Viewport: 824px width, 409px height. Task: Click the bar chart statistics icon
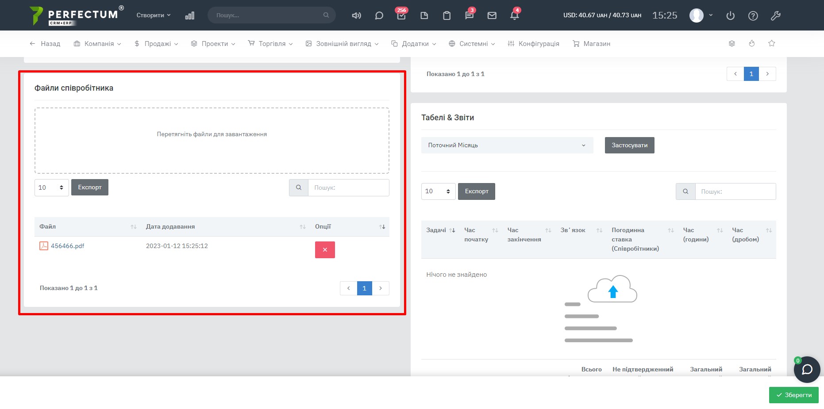190,15
